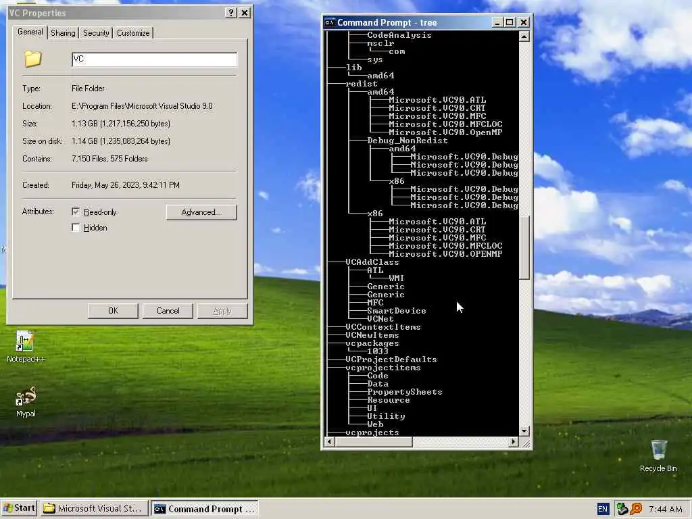This screenshot has width=692, height=519.
Task: Click the Advanced... button
Action: [201, 212]
